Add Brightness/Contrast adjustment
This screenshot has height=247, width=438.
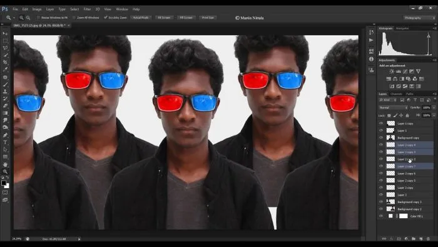click(x=392, y=71)
